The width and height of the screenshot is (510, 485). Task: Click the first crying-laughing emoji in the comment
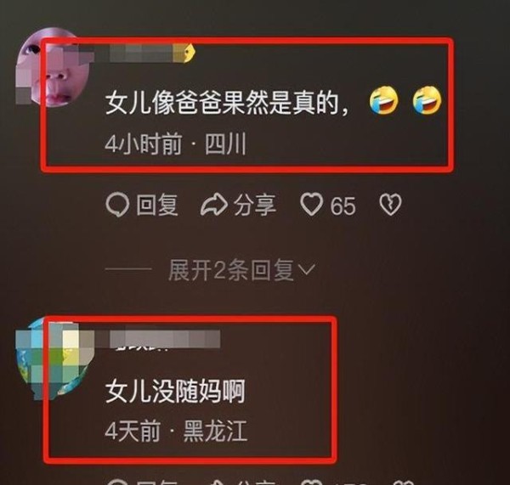pyautogui.click(x=384, y=100)
